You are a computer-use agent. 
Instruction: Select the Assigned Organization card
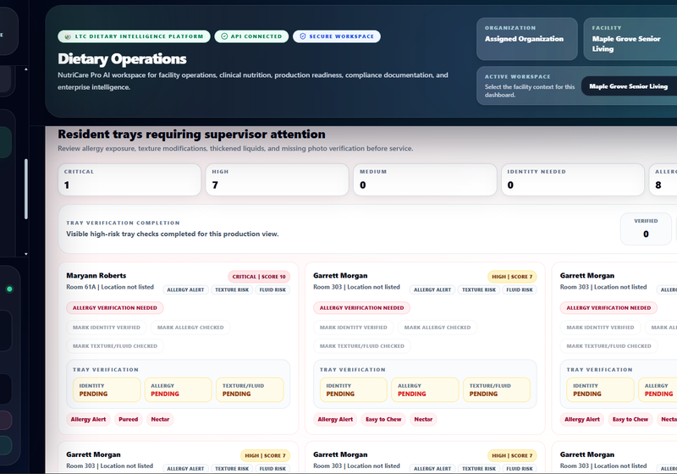tap(526, 39)
